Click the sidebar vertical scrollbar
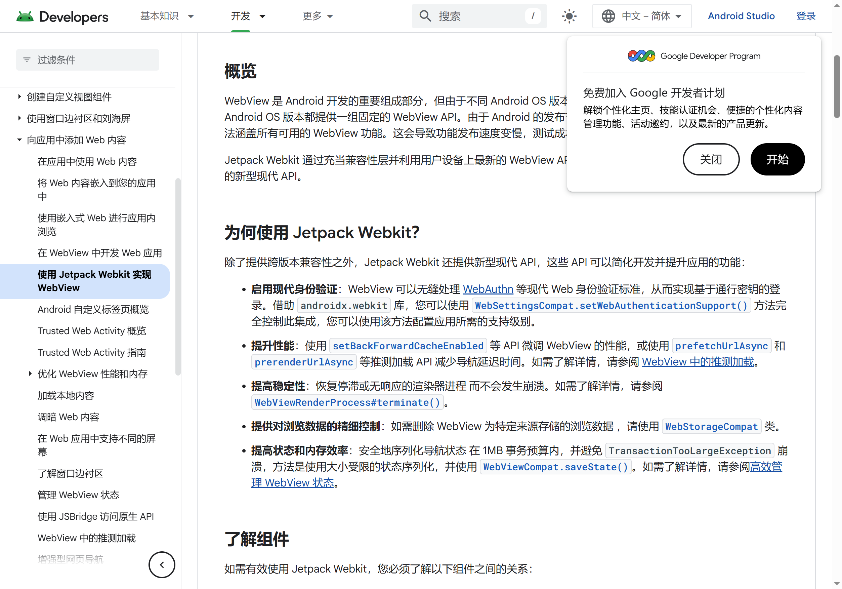 coord(178,277)
